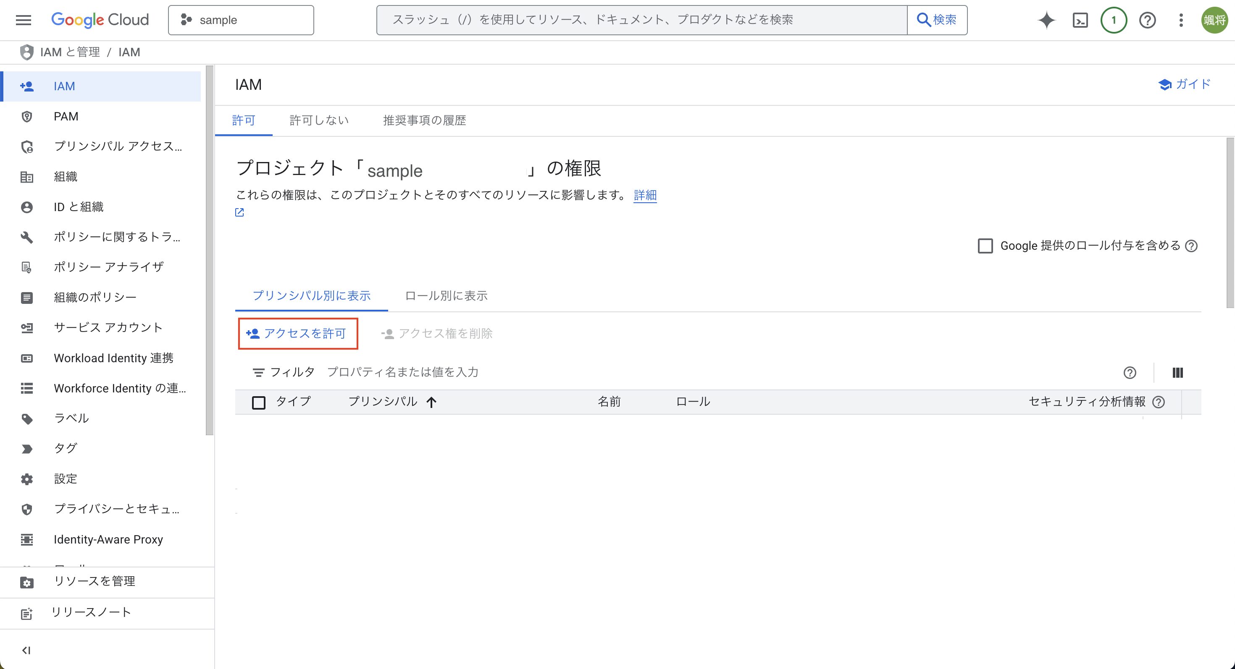The image size is (1235, 669).
Task: Open ID と組織 sidebar item
Action: pos(101,207)
